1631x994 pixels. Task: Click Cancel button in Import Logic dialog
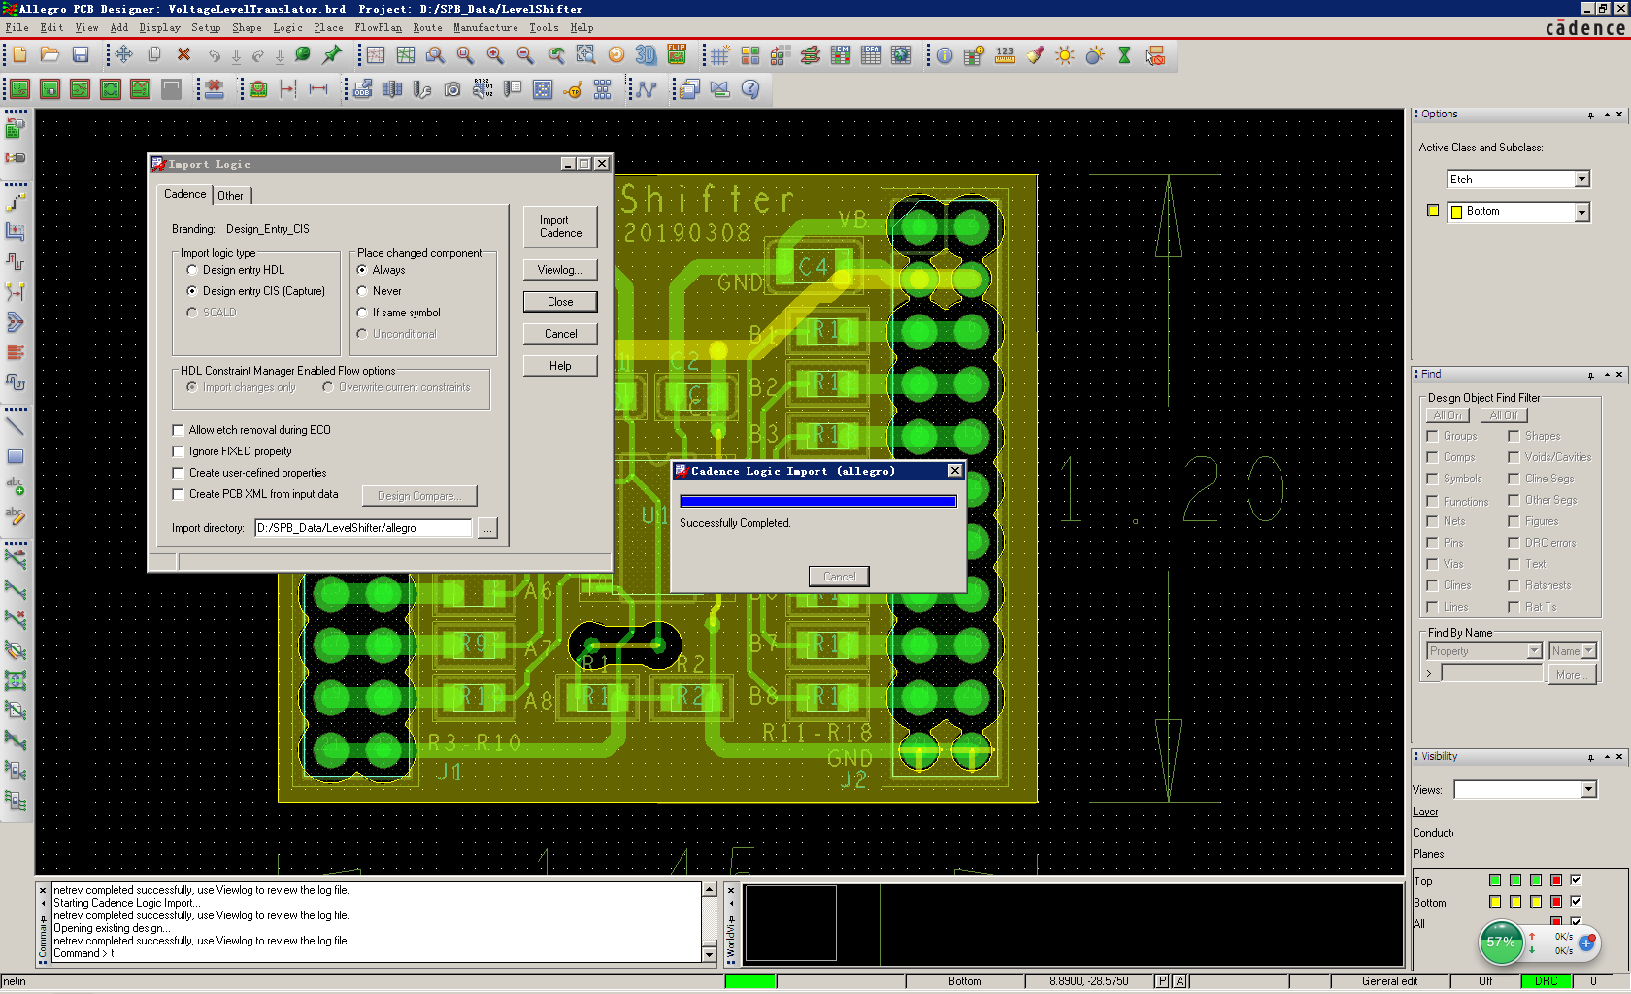560,334
